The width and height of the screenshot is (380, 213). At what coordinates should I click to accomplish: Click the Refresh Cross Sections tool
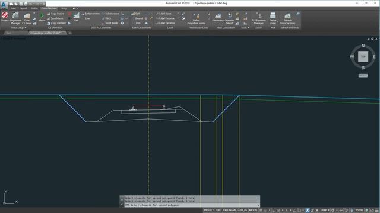287,19
